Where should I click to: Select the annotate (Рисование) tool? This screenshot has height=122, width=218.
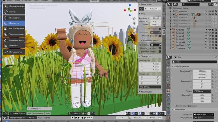14,40
